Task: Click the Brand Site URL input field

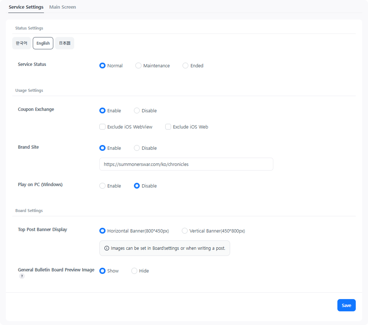Action: (186, 164)
